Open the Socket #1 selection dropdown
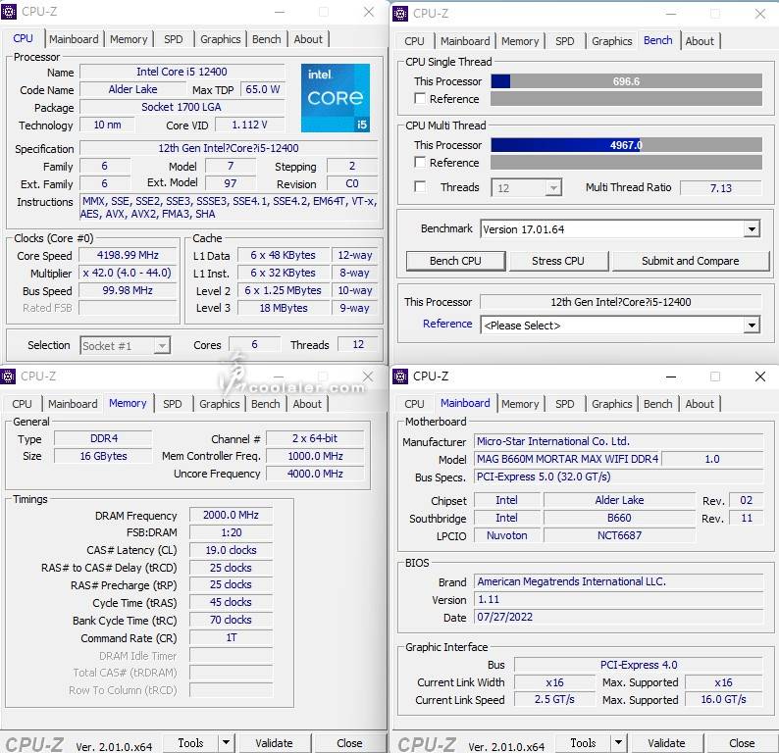The width and height of the screenshot is (779, 753). 162,345
